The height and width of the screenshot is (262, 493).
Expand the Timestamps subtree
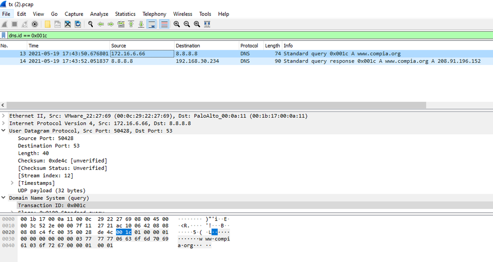[x=12, y=183]
